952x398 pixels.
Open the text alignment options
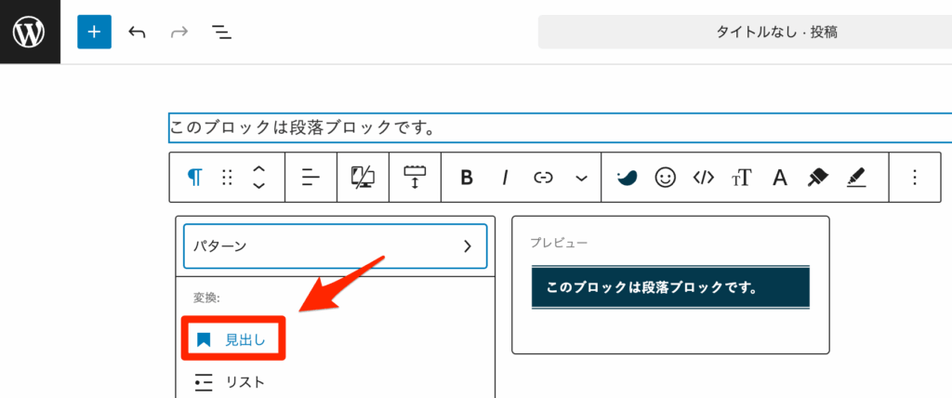pos(311,178)
